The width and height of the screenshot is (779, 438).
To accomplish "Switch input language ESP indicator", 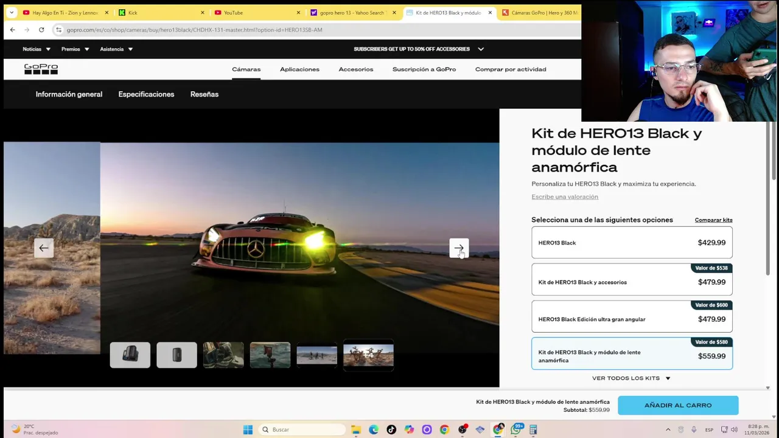I will coord(709,429).
